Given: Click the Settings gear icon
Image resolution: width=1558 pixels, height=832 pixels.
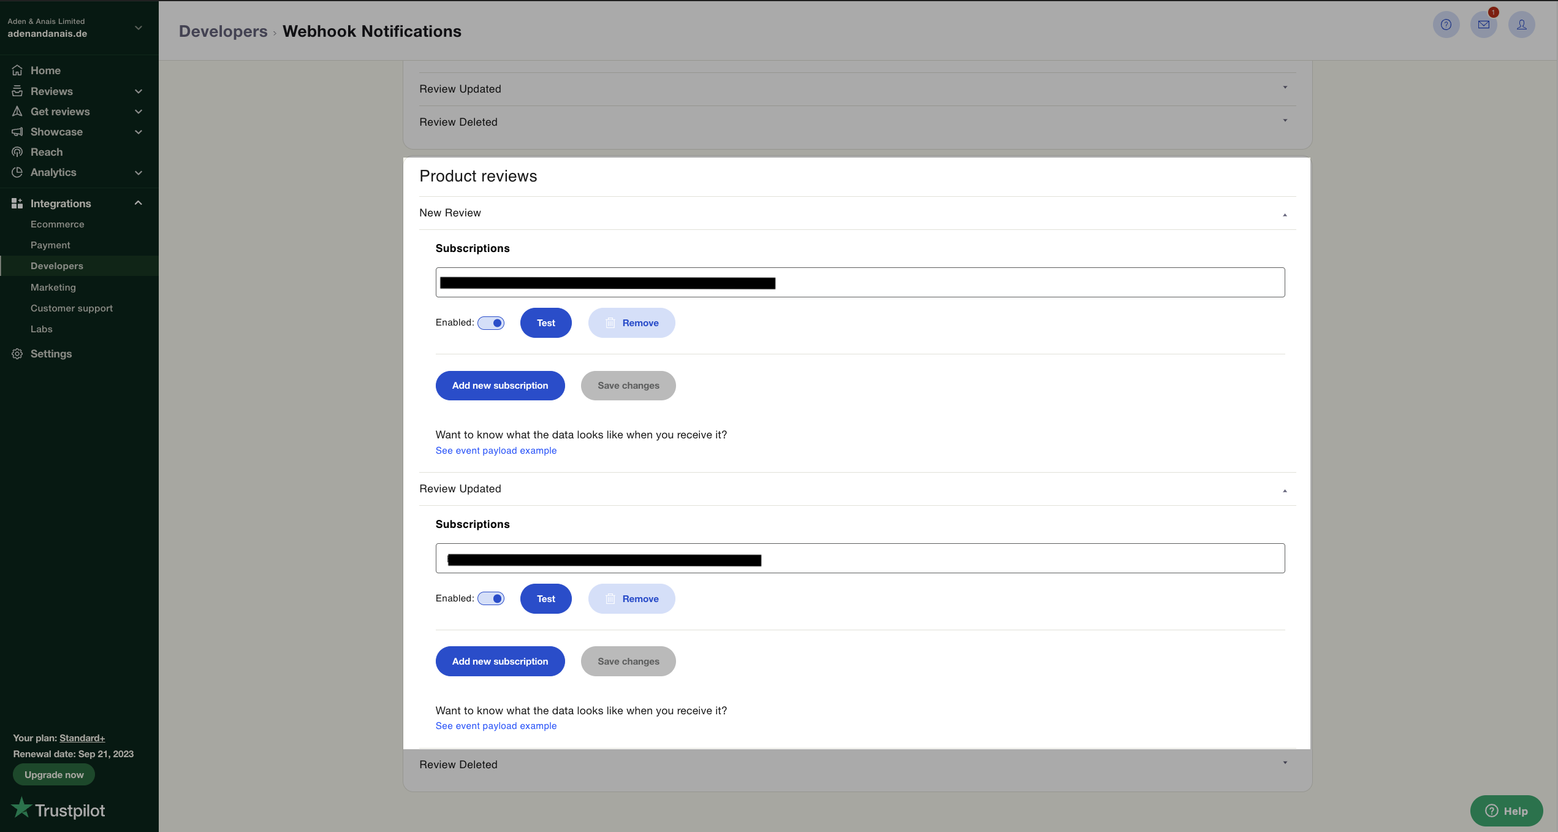Looking at the screenshot, I should click(17, 354).
